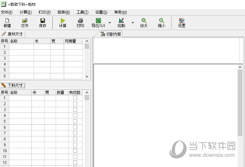Viewport: 245px width, 167px height.
Task: Click 宽 cell in 原材尺寸 row 3
Action: pos(57,58)
